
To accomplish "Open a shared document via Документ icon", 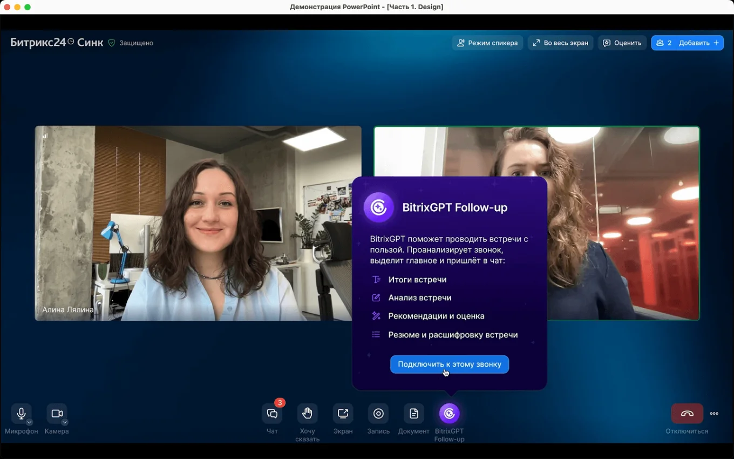I will pos(413,413).
